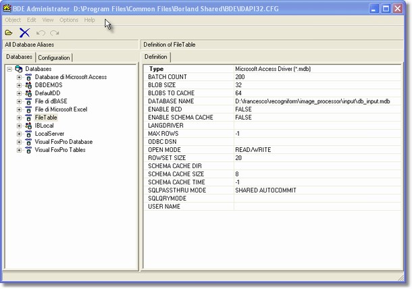Click the SQLPASSTHRU MODE value SHARED AUTOCOMMIT
The image size is (412, 289).
[x=265, y=190]
